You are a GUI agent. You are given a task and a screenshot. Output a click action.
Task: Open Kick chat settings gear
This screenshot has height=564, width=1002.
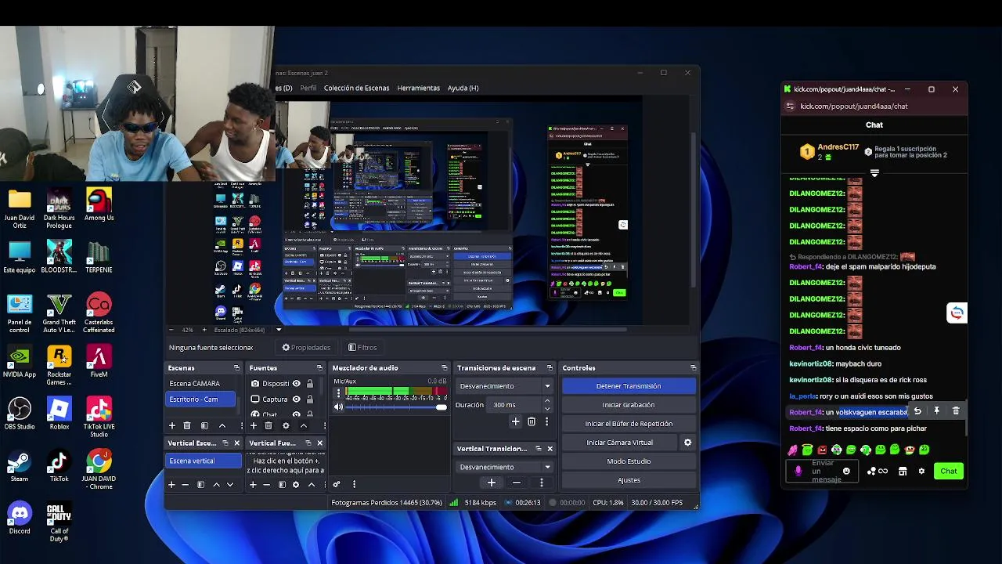point(921,471)
